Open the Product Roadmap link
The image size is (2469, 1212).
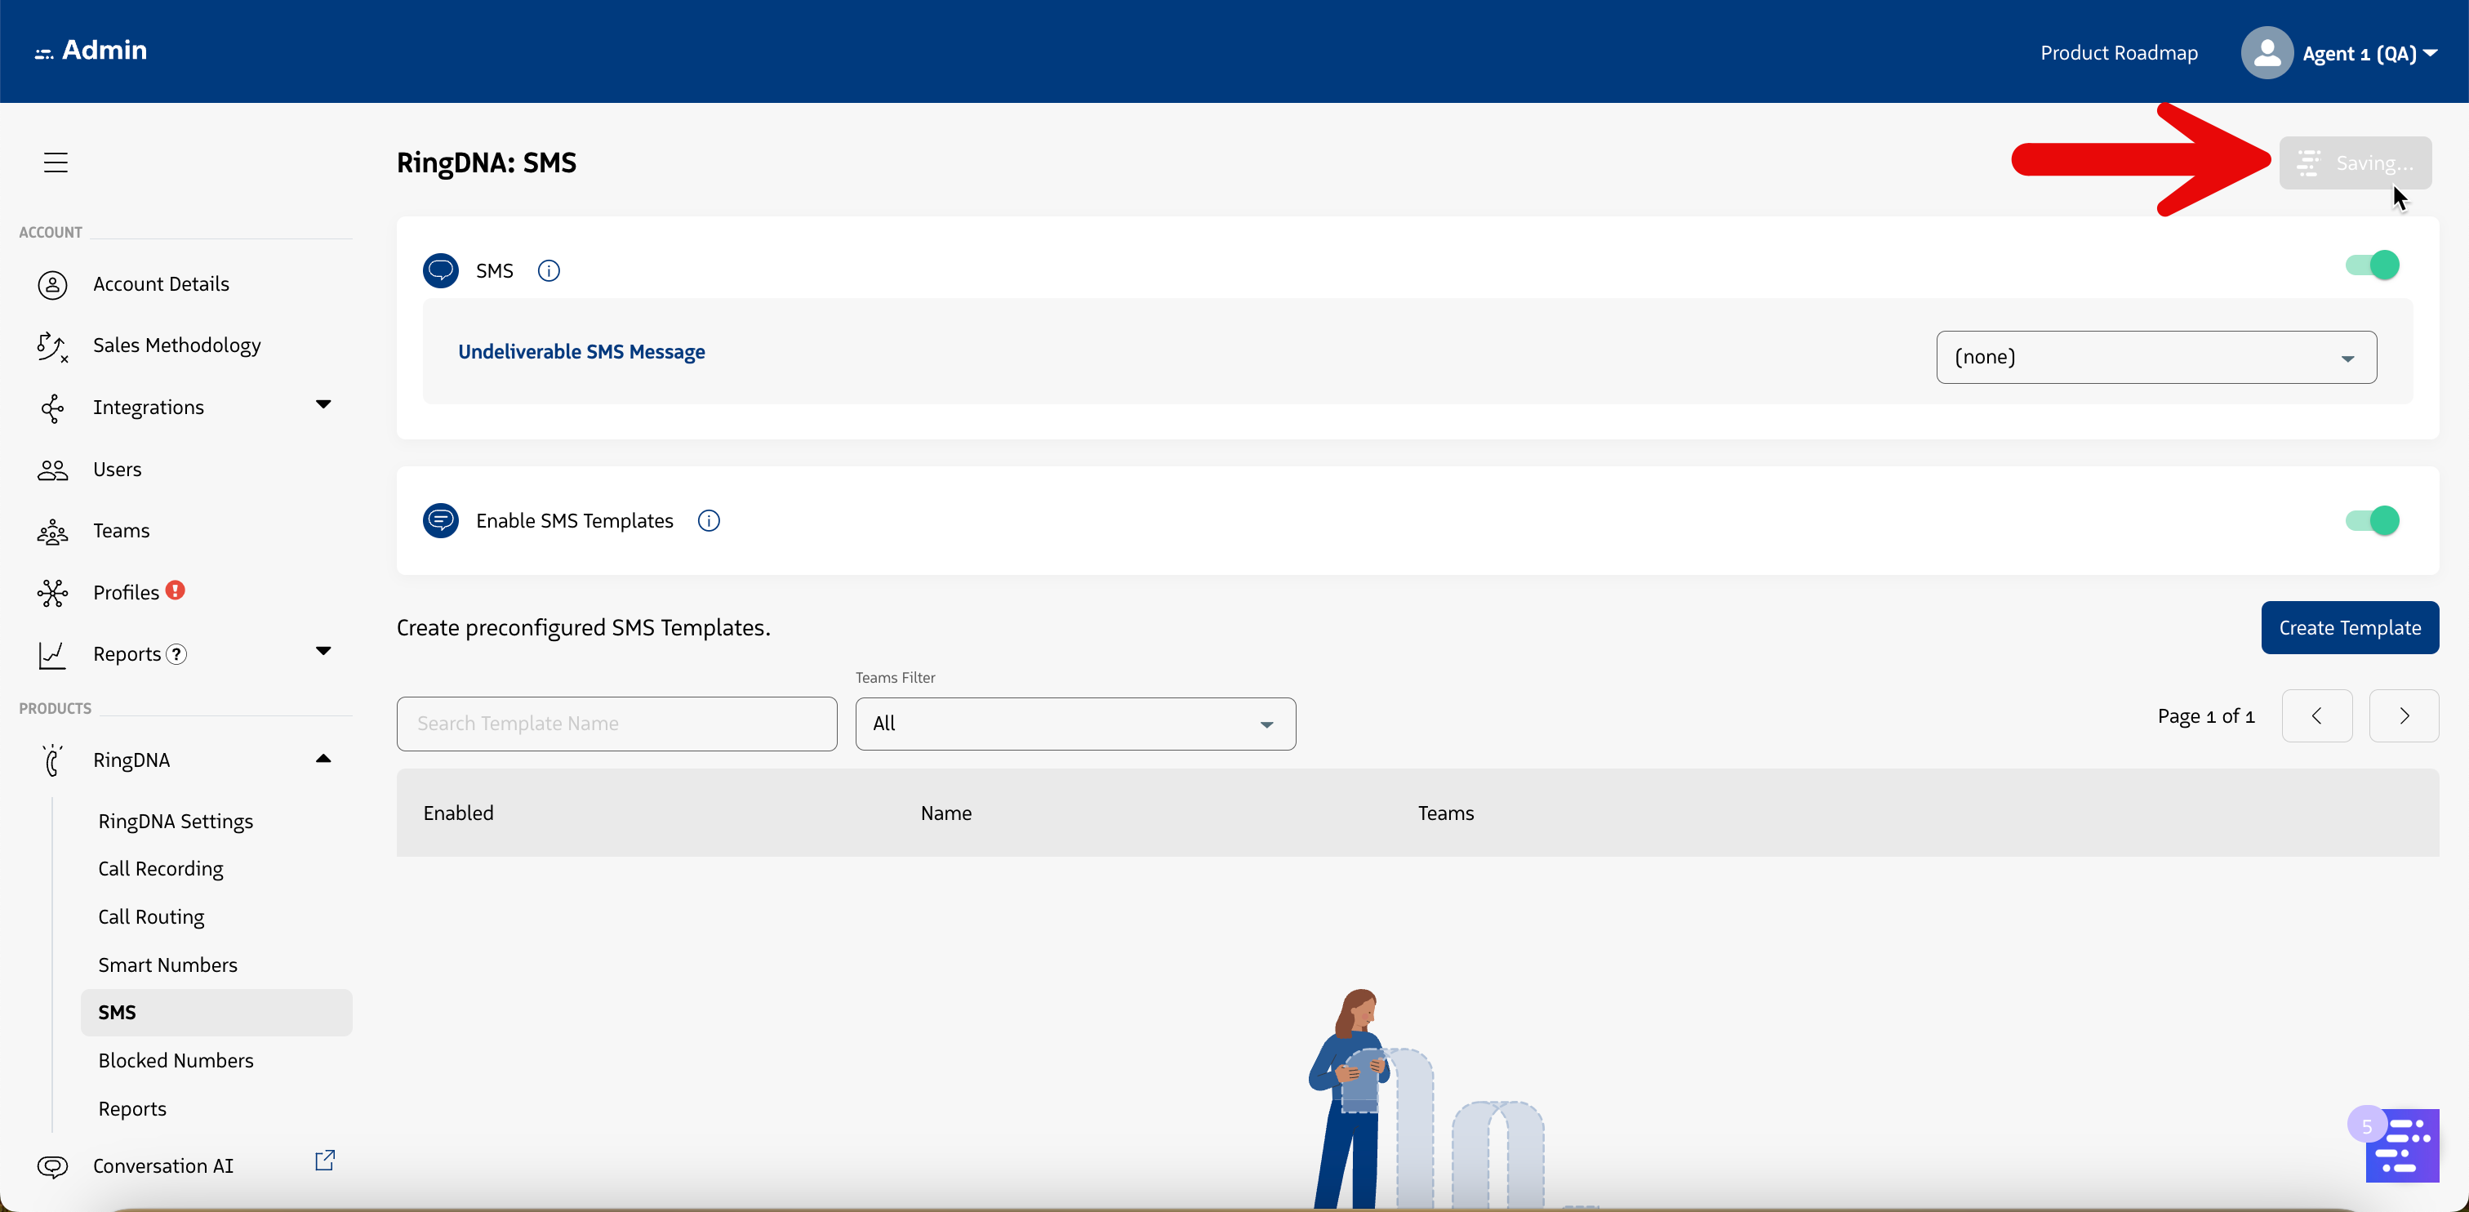pos(2118,54)
